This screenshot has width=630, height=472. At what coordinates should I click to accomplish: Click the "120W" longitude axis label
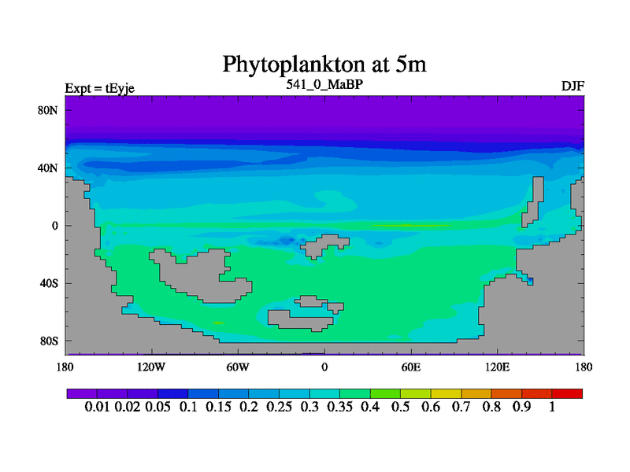(x=151, y=367)
